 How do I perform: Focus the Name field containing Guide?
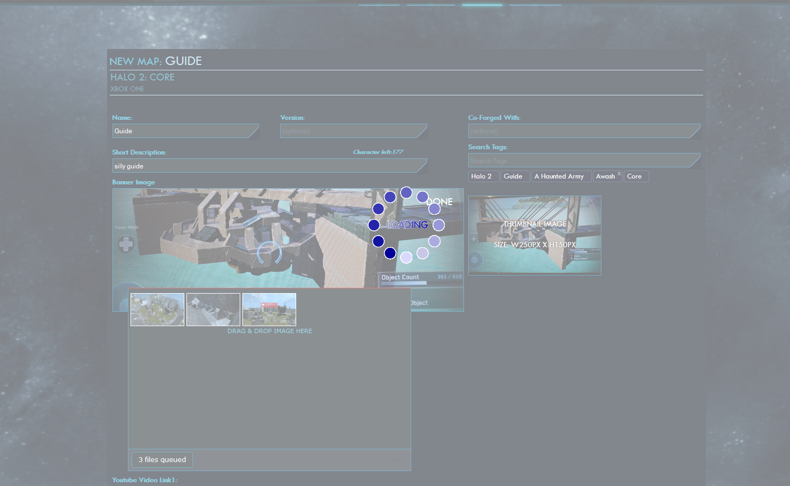pyautogui.click(x=185, y=131)
